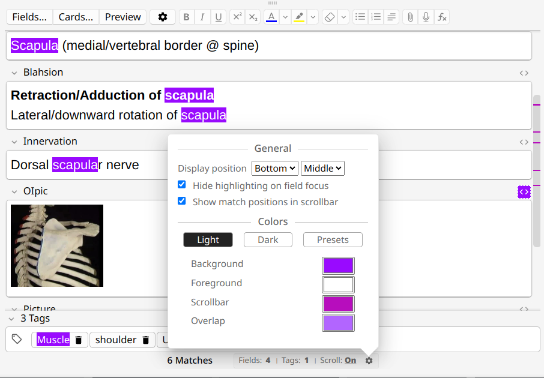This screenshot has width=544, height=378.
Task: Pick the Background highlight color swatch
Action: [338, 265]
